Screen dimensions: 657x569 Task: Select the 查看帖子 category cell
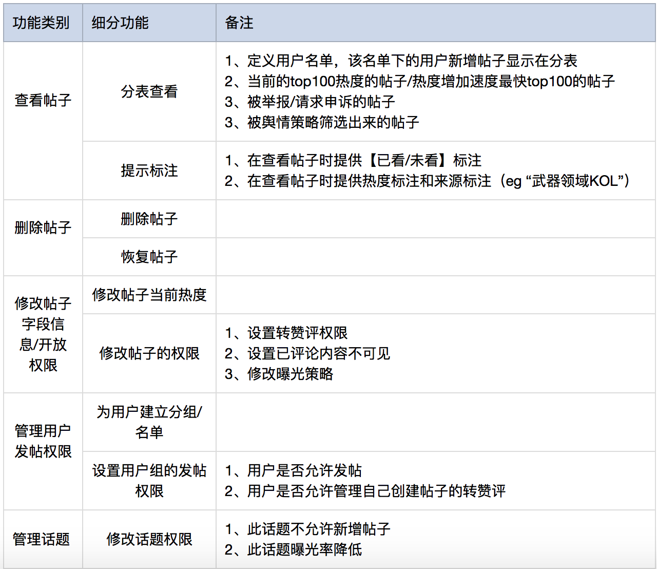tap(43, 100)
